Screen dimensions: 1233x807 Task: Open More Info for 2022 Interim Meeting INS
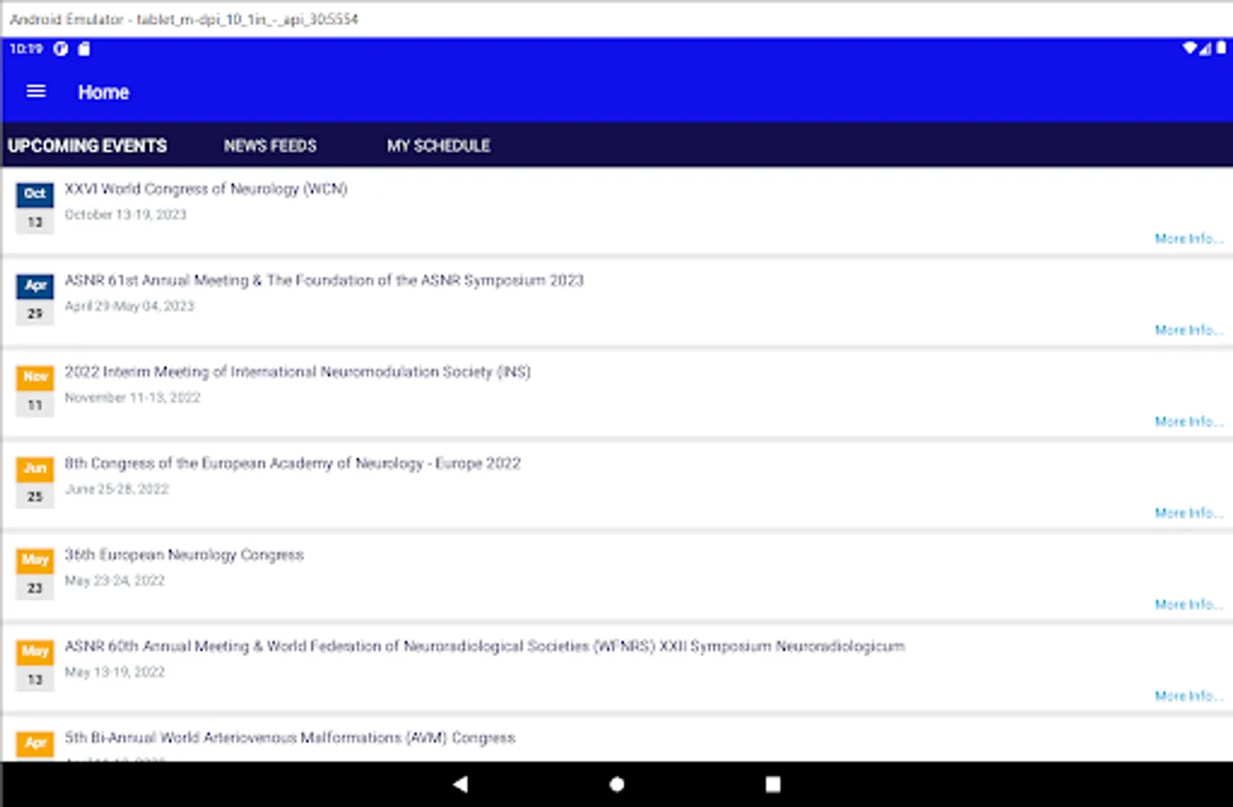(x=1188, y=421)
